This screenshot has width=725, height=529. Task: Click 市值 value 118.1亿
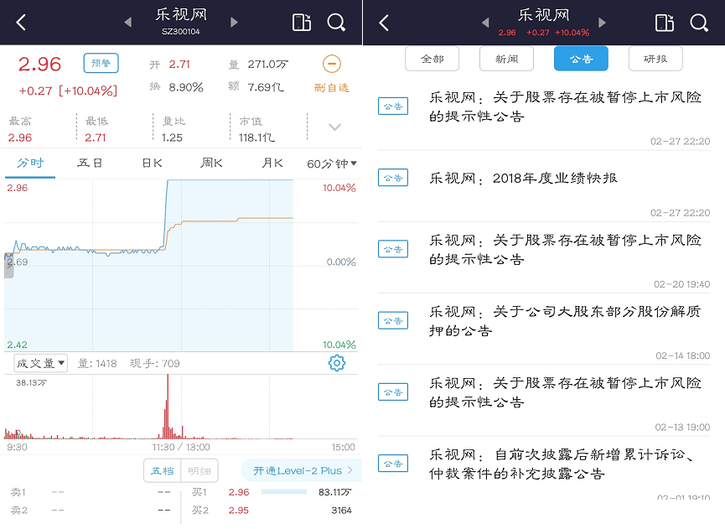click(256, 137)
